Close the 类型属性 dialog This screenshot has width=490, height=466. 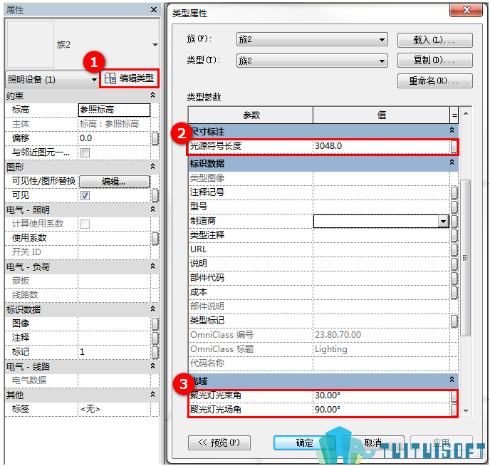tap(466, 10)
